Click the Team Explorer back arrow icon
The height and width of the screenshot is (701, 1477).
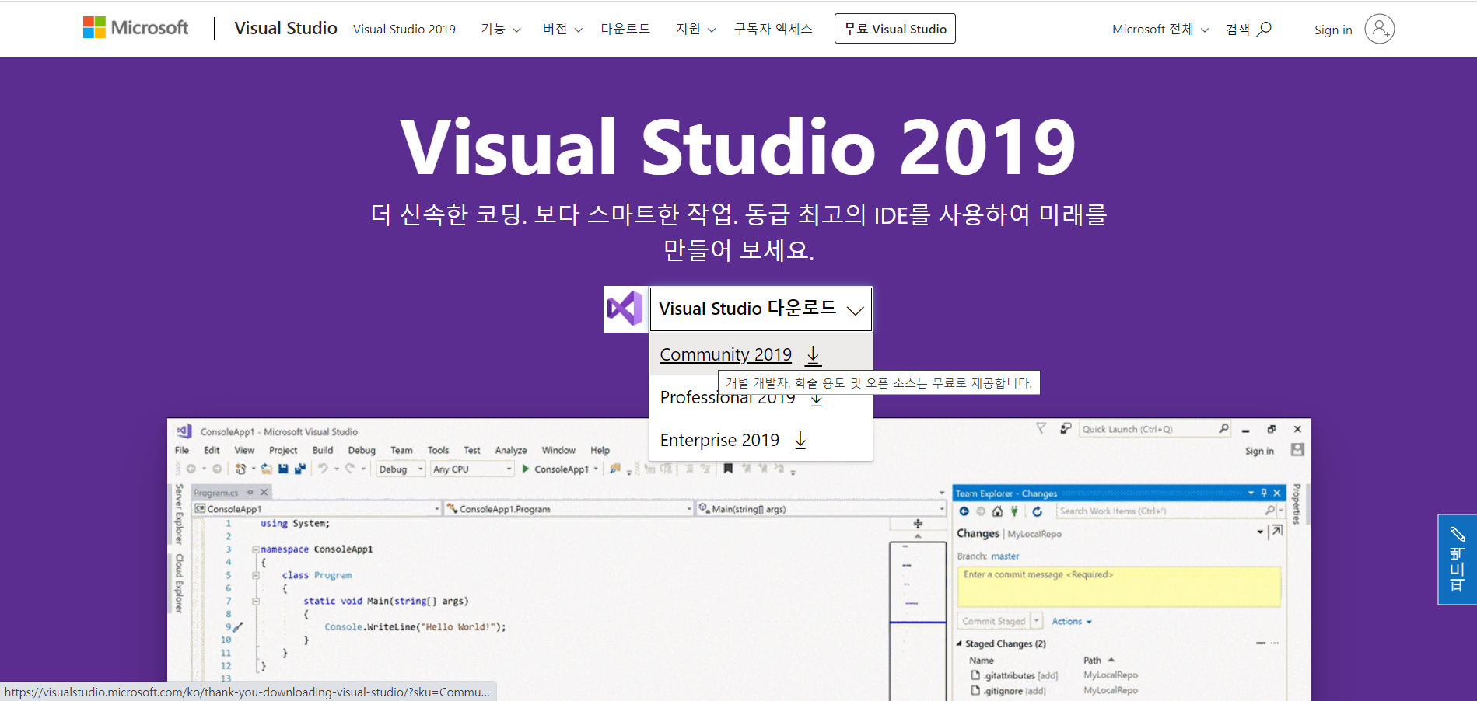click(x=964, y=511)
